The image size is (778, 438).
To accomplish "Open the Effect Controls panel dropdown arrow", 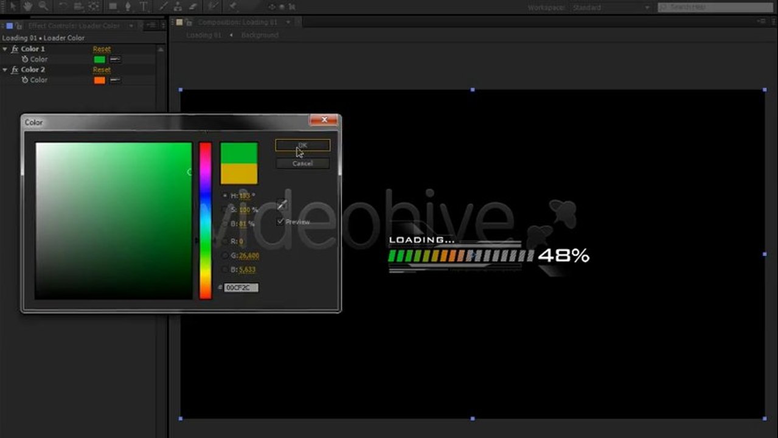I will [132, 26].
